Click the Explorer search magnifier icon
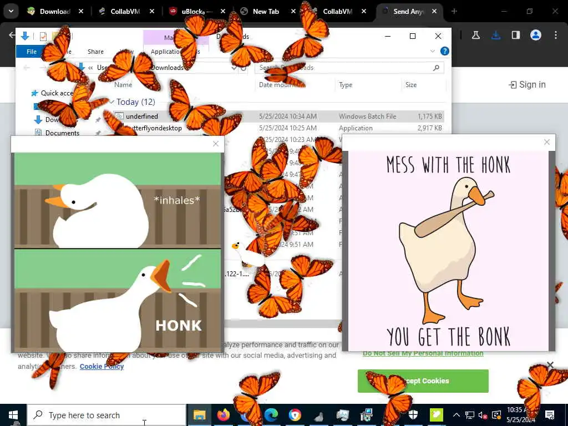The image size is (568, 426). (436, 67)
